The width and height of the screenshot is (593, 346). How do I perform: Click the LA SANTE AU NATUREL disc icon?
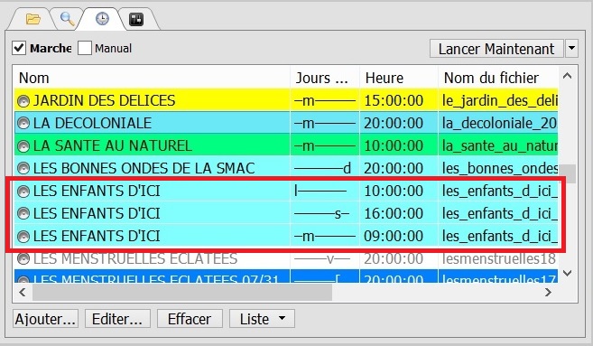[23, 146]
